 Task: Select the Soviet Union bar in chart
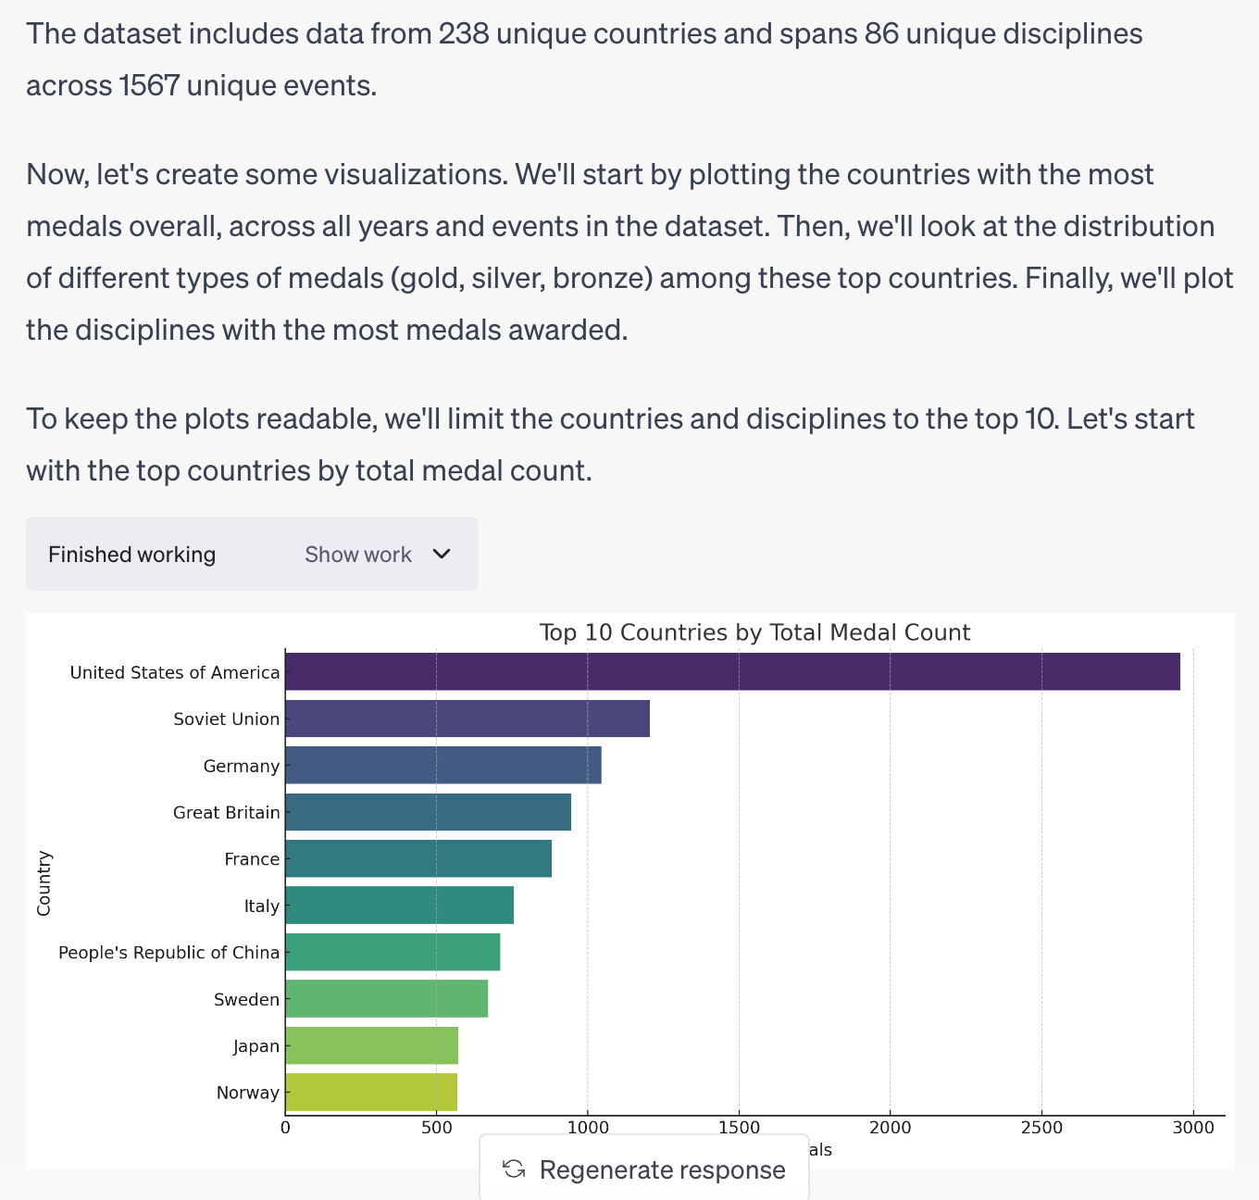(x=467, y=719)
